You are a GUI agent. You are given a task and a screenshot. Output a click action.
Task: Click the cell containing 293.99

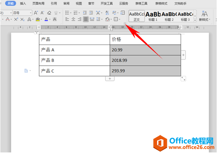(145, 71)
